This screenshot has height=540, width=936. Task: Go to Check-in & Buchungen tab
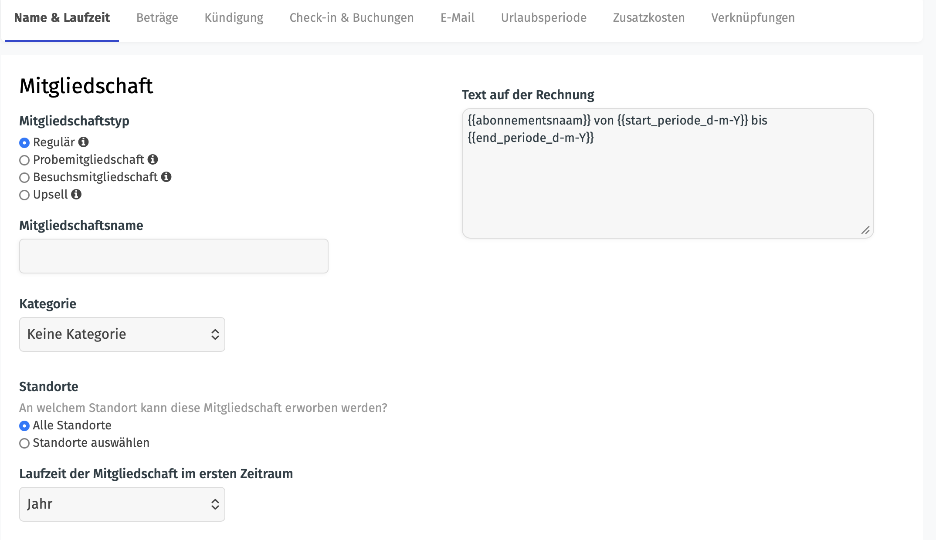[x=352, y=18]
